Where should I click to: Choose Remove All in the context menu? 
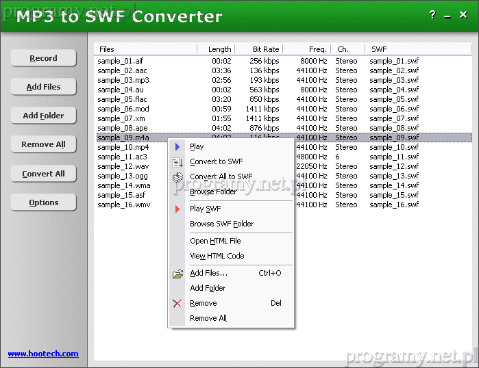coord(208,318)
